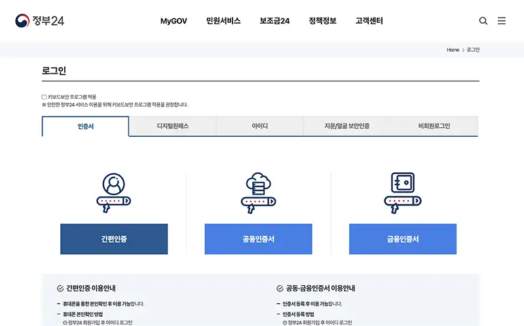Enable 키보드보안 프로그램 적용 checkbox
524x326 pixels.
(44, 97)
